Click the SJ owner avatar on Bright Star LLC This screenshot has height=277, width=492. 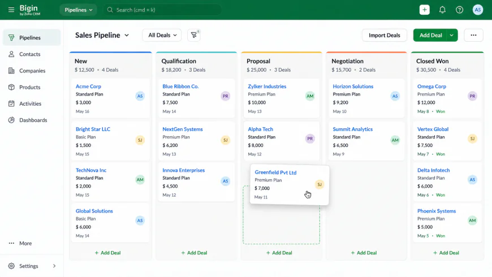(140, 140)
